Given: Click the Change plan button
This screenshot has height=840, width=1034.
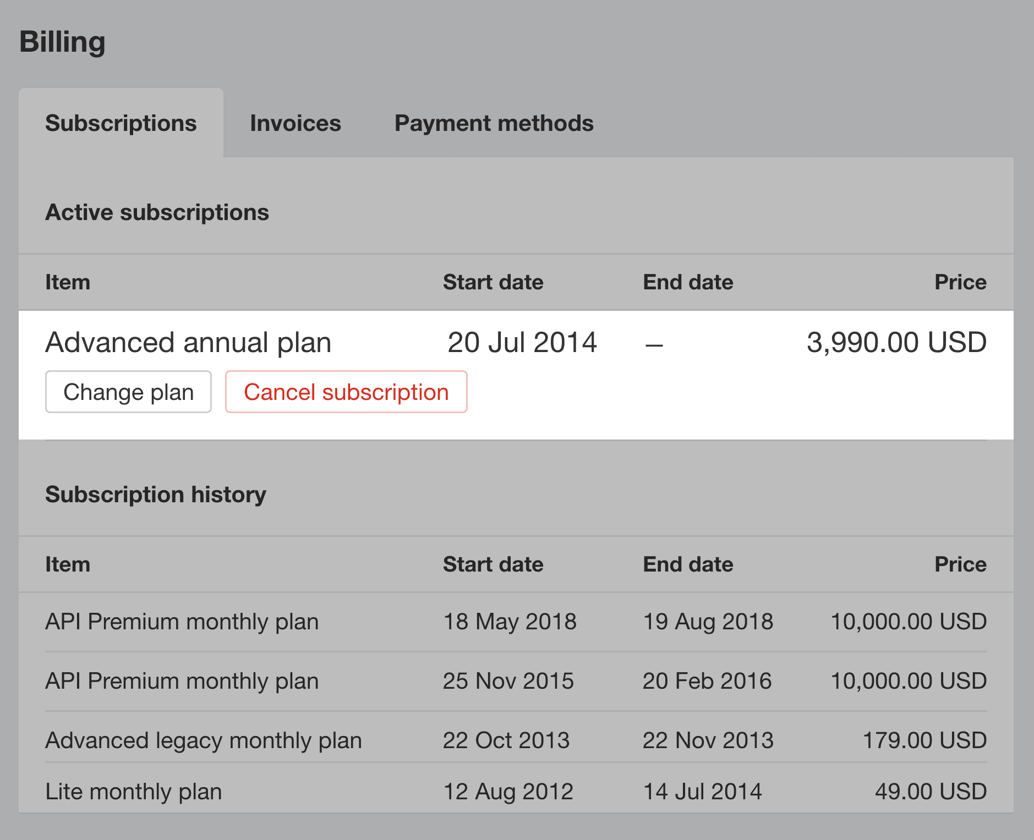Looking at the screenshot, I should pyautogui.click(x=128, y=392).
